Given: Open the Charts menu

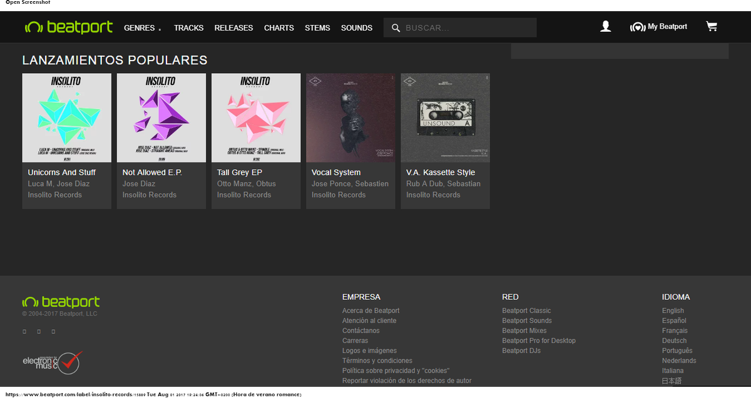Looking at the screenshot, I should point(278,27).
